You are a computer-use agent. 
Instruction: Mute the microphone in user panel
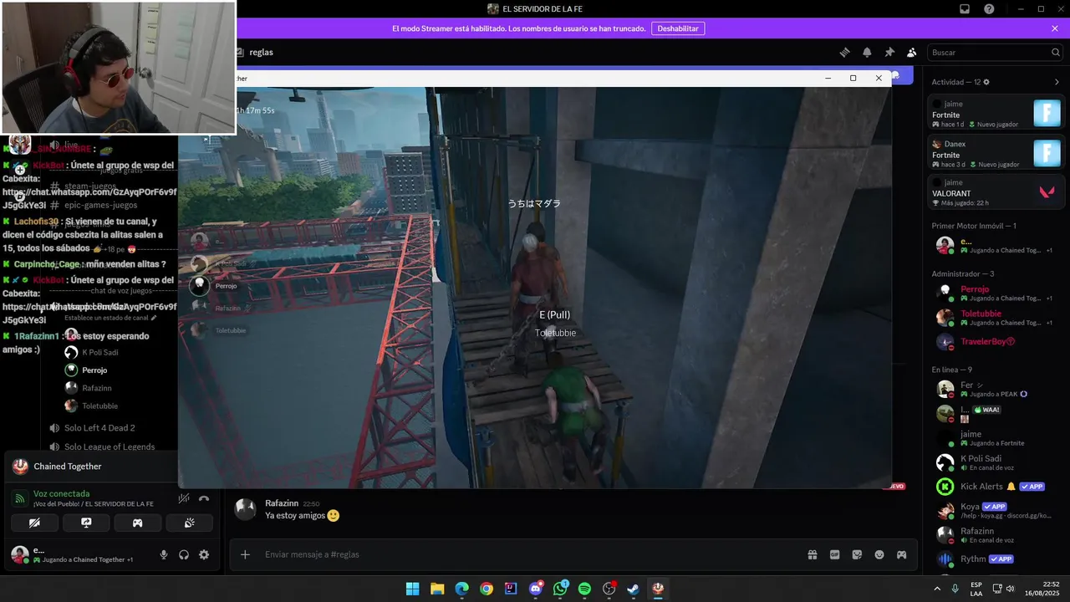click(164, 554)
